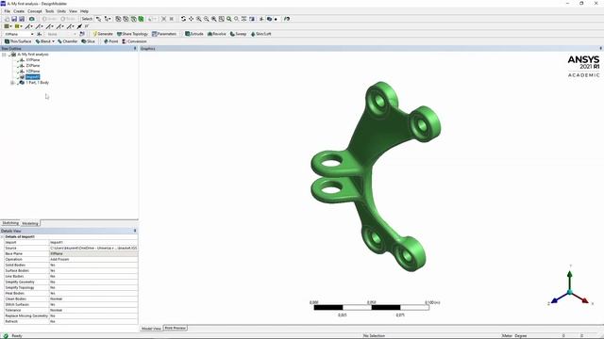Image resolution: width=604 pixels, height=339 pixels.
Task: Activate the Rotate view tool
Action: [183, 19]
